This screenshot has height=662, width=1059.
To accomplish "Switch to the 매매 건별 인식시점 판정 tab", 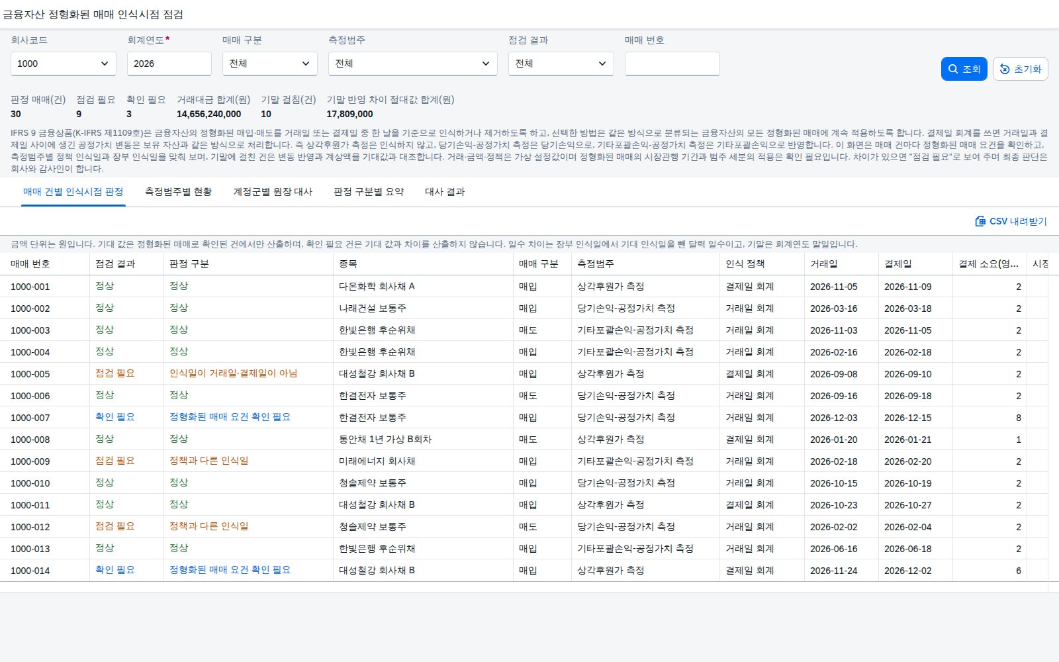I will pos(73,192).
